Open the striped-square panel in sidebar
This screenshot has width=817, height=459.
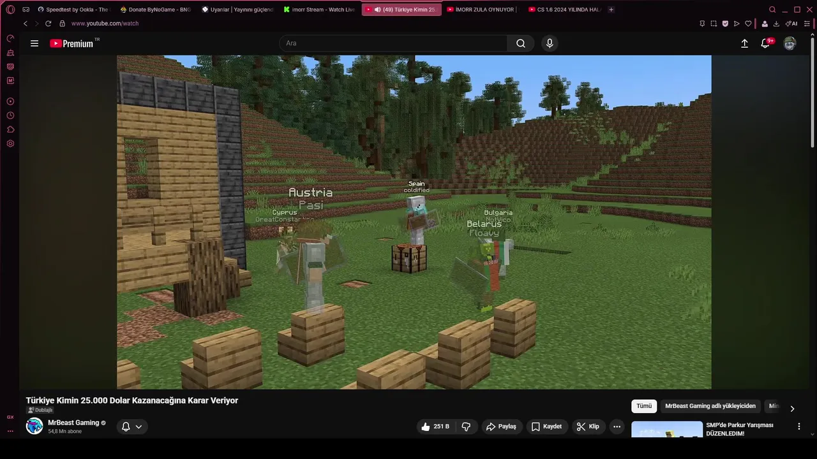10,66
